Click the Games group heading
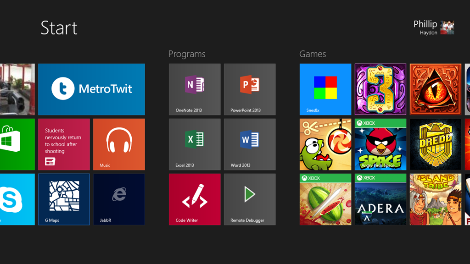 312,54
